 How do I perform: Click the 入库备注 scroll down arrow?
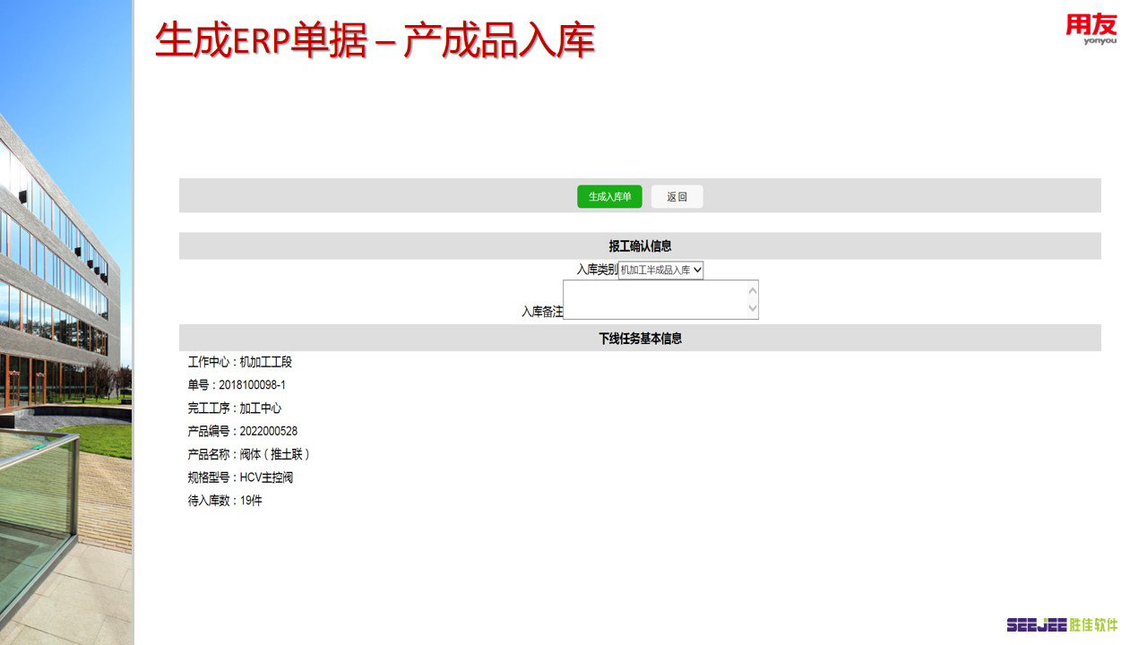pos(752,309)
